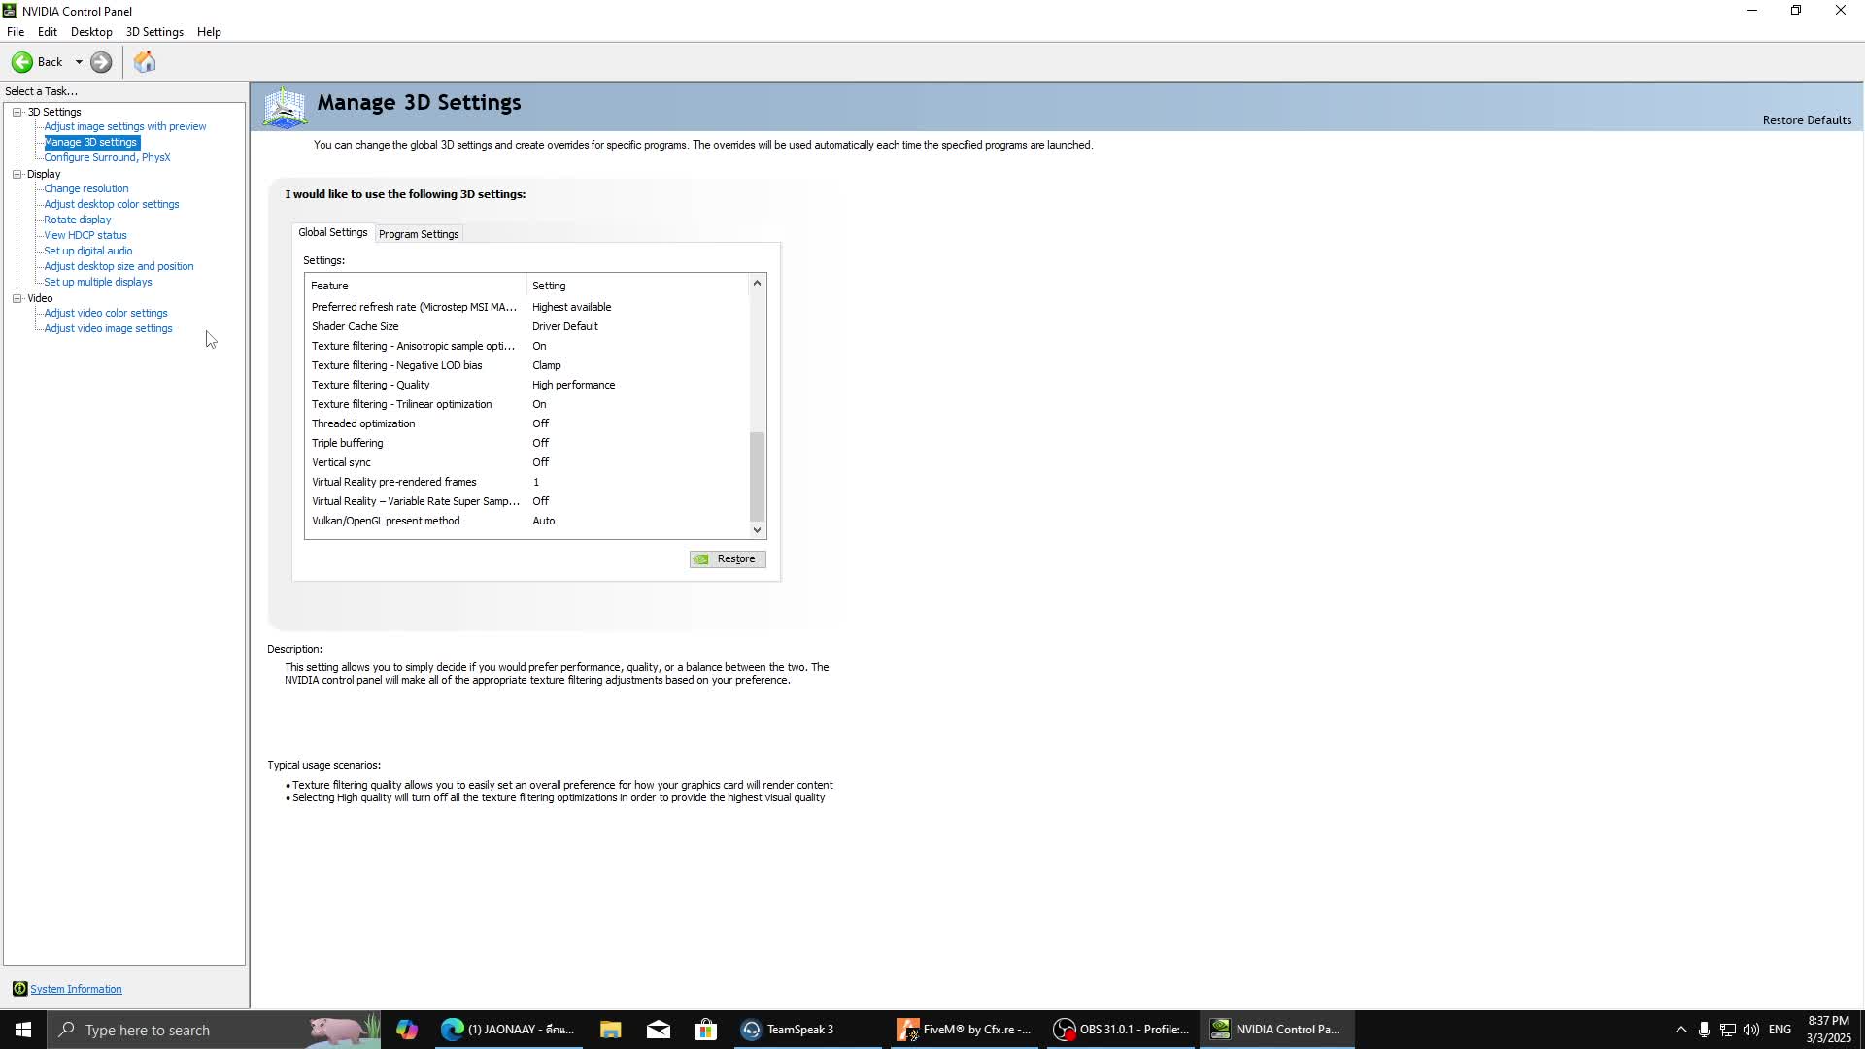Click the Restore button

[728, 558]
